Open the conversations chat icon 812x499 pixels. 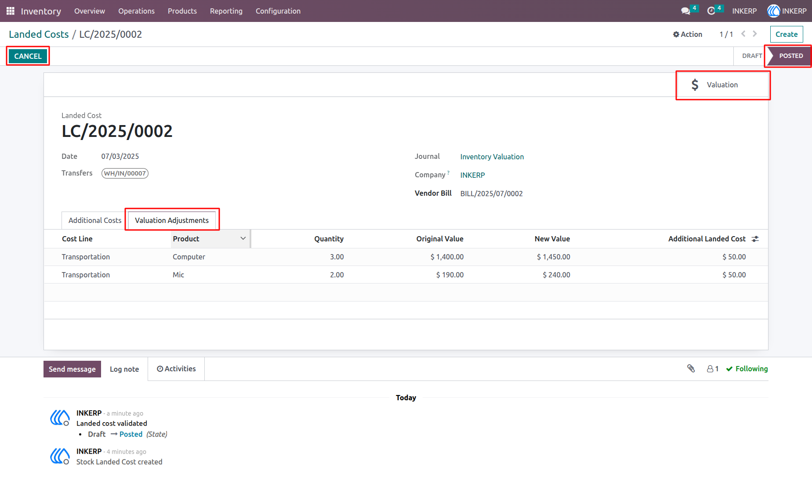[685, 11]
